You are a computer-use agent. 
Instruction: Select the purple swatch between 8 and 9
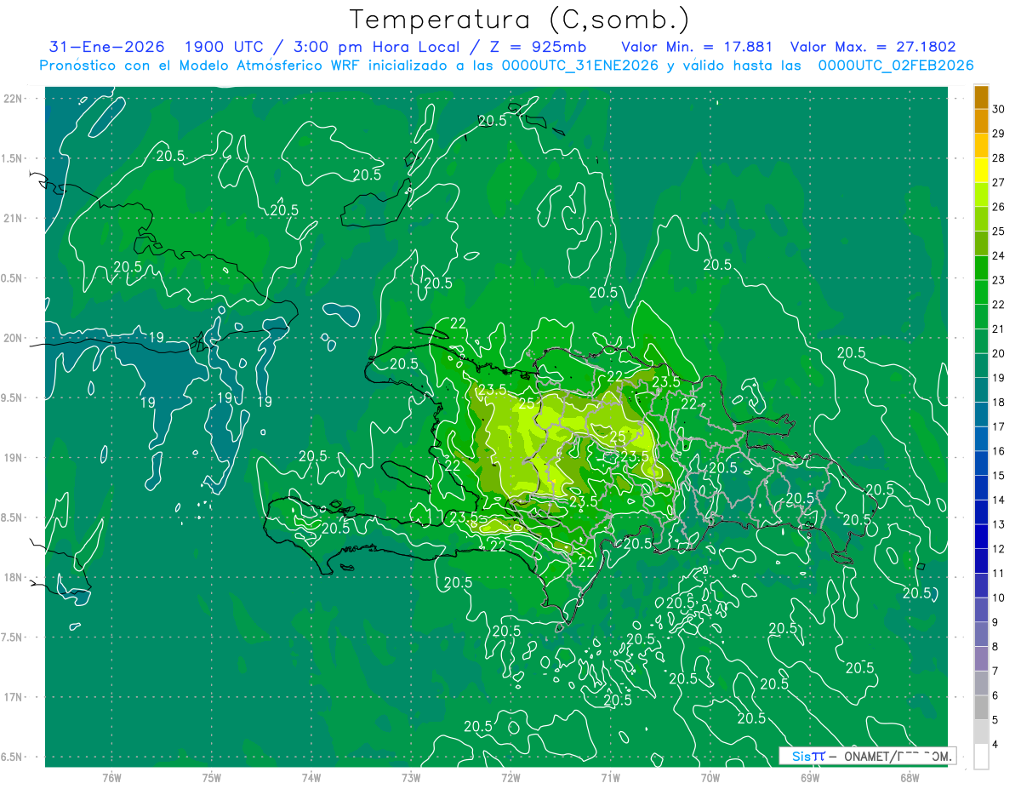click(x=981, y=634)
